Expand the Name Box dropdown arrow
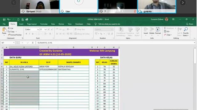Screen dimensions: 197x110 point(14,43)
